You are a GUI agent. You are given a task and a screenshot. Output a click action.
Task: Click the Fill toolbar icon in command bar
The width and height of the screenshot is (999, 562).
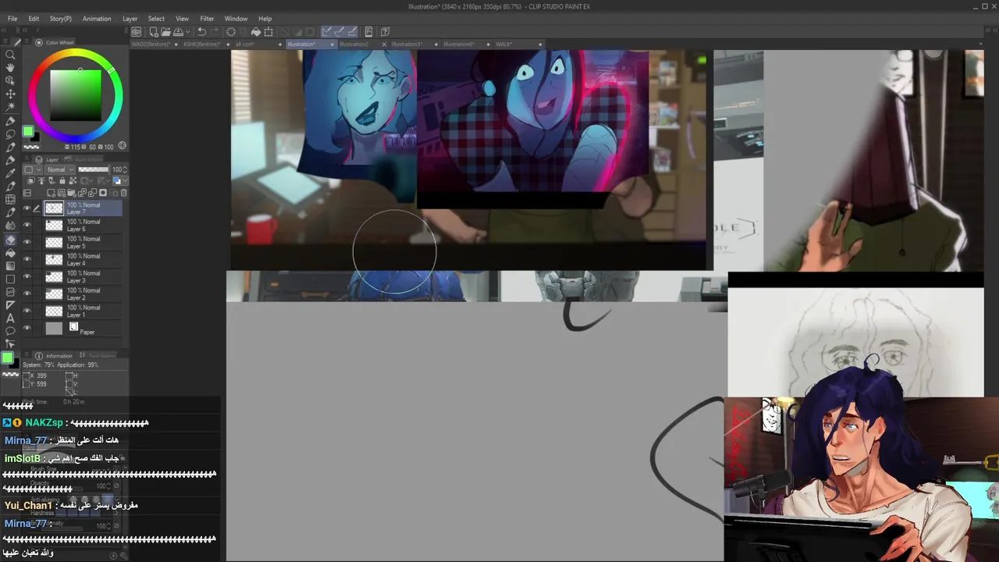[x=256, y=32]
